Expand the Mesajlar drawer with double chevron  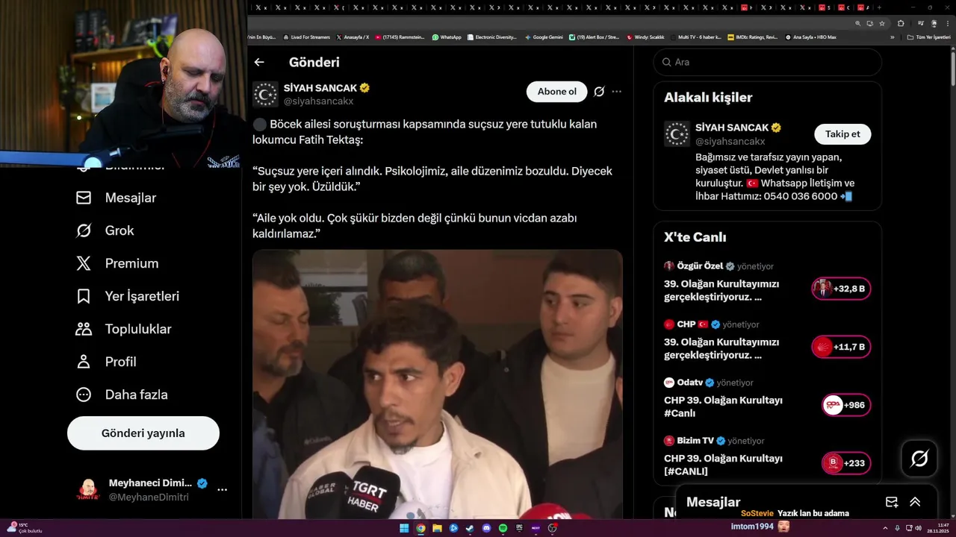915,502
